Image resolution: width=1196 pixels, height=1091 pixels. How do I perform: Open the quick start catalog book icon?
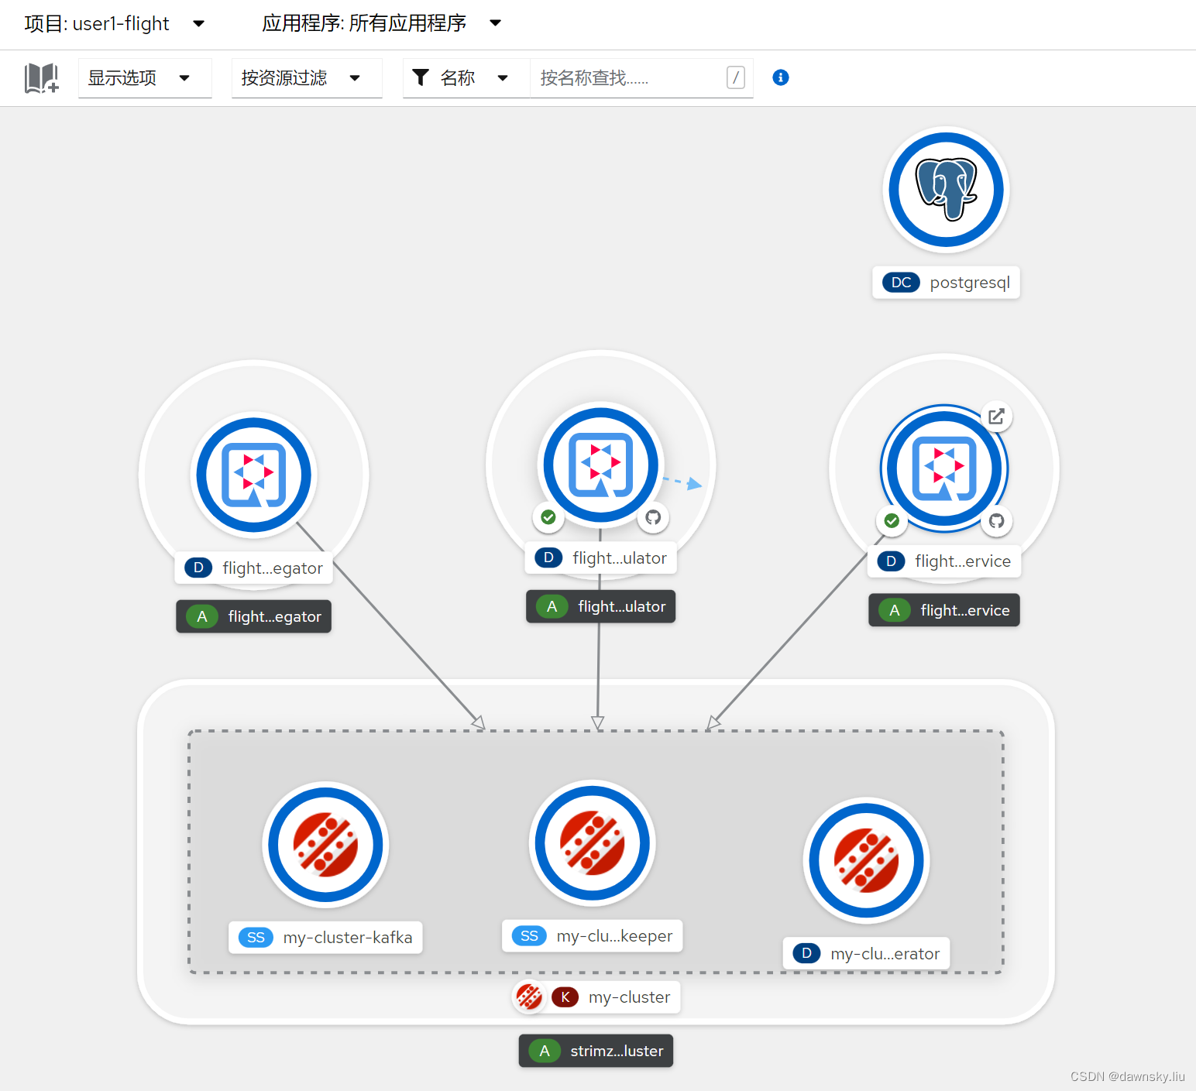[41, 78]
